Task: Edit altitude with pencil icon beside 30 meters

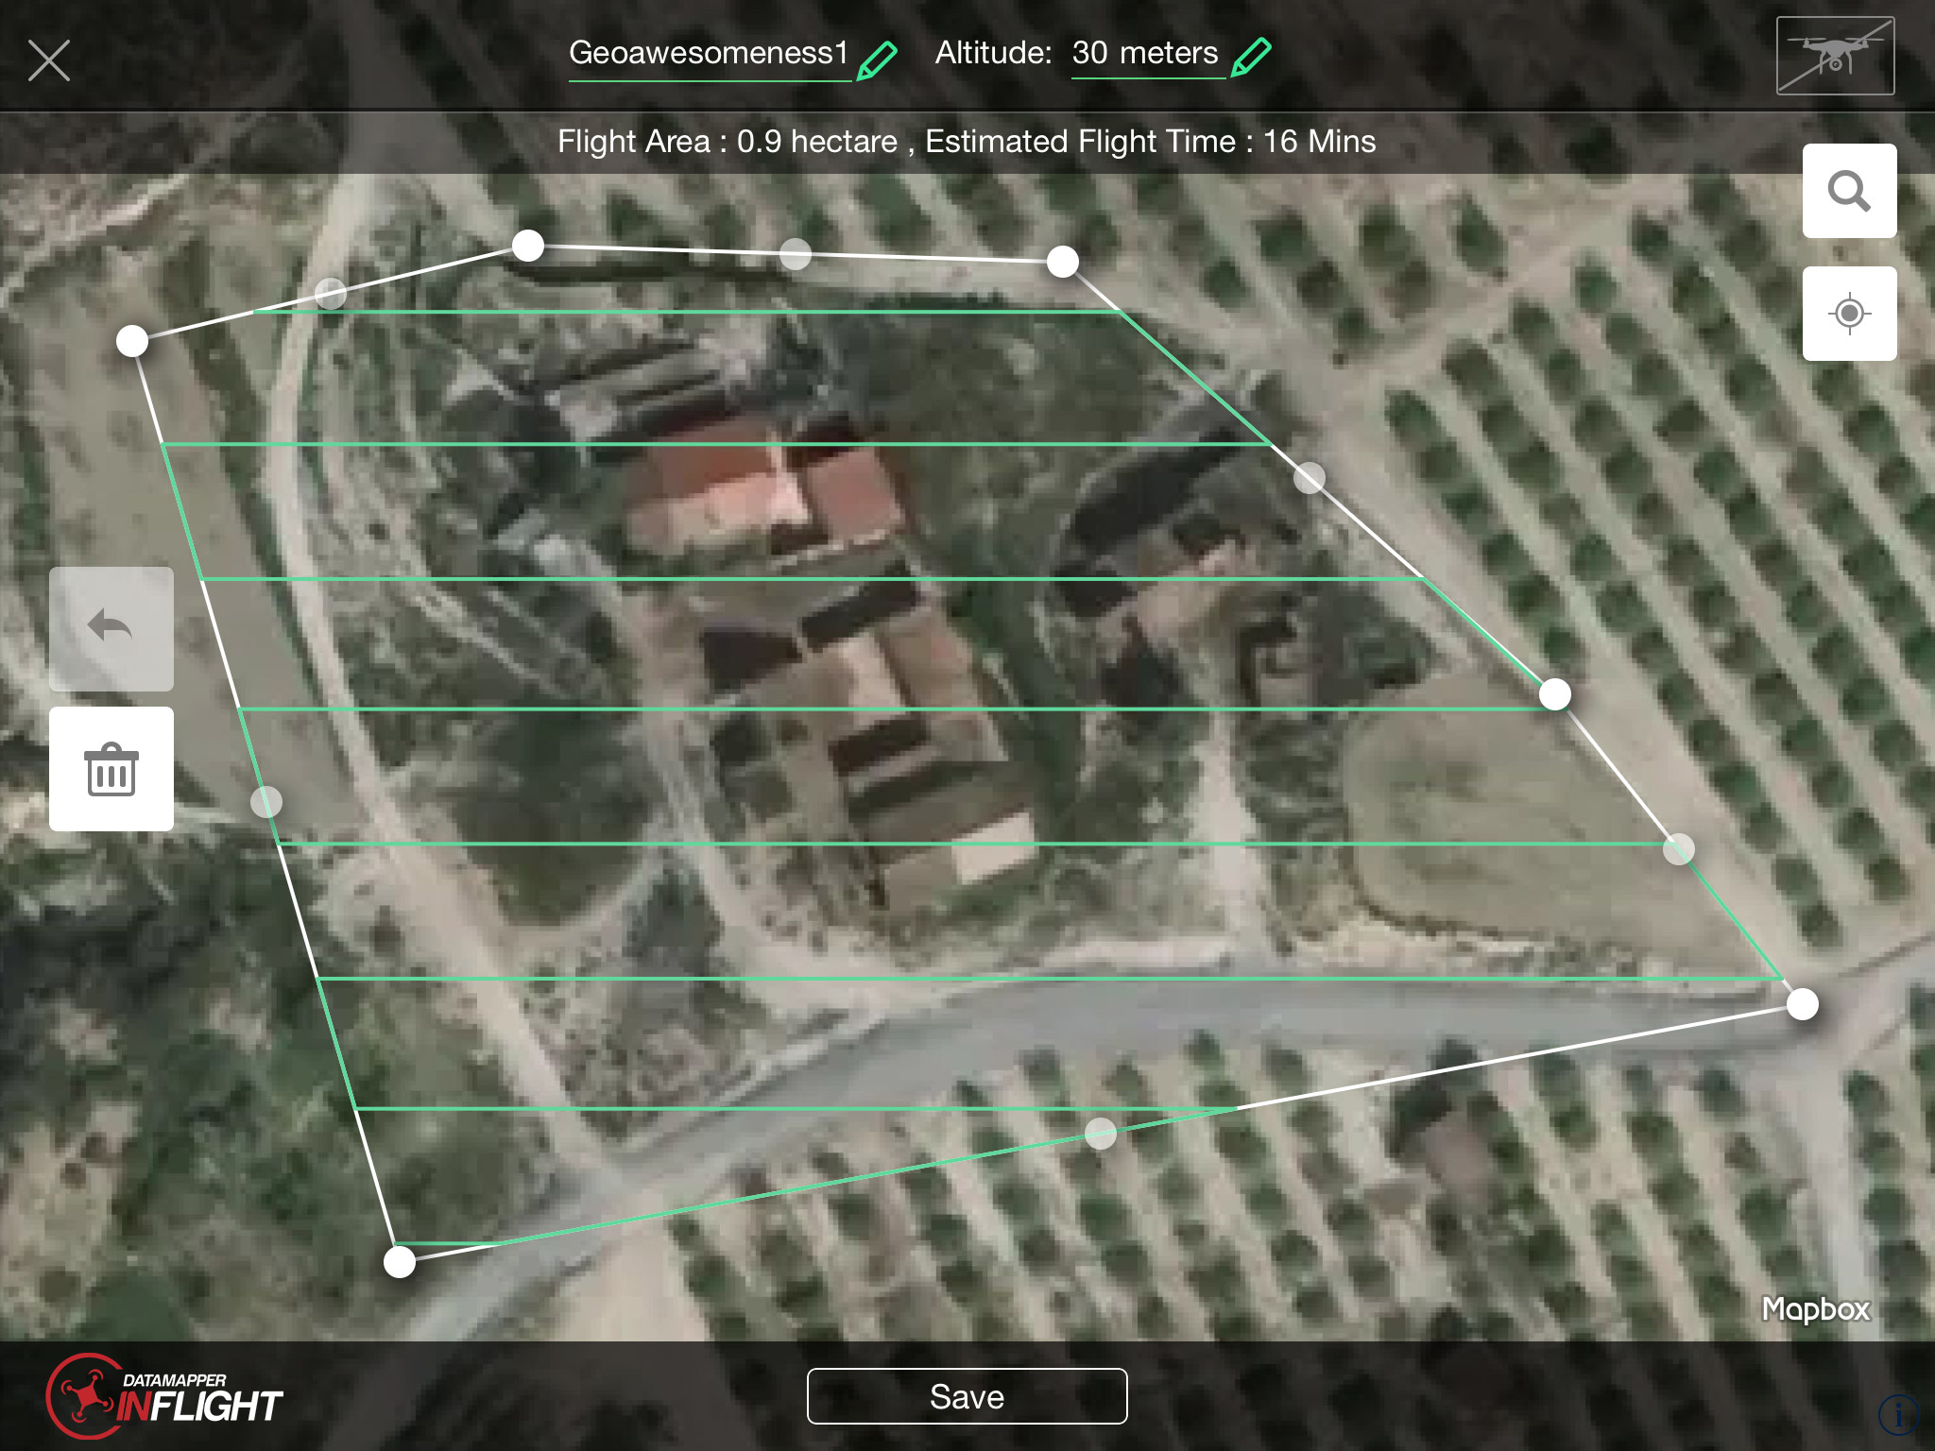Action: (1252, 57)
